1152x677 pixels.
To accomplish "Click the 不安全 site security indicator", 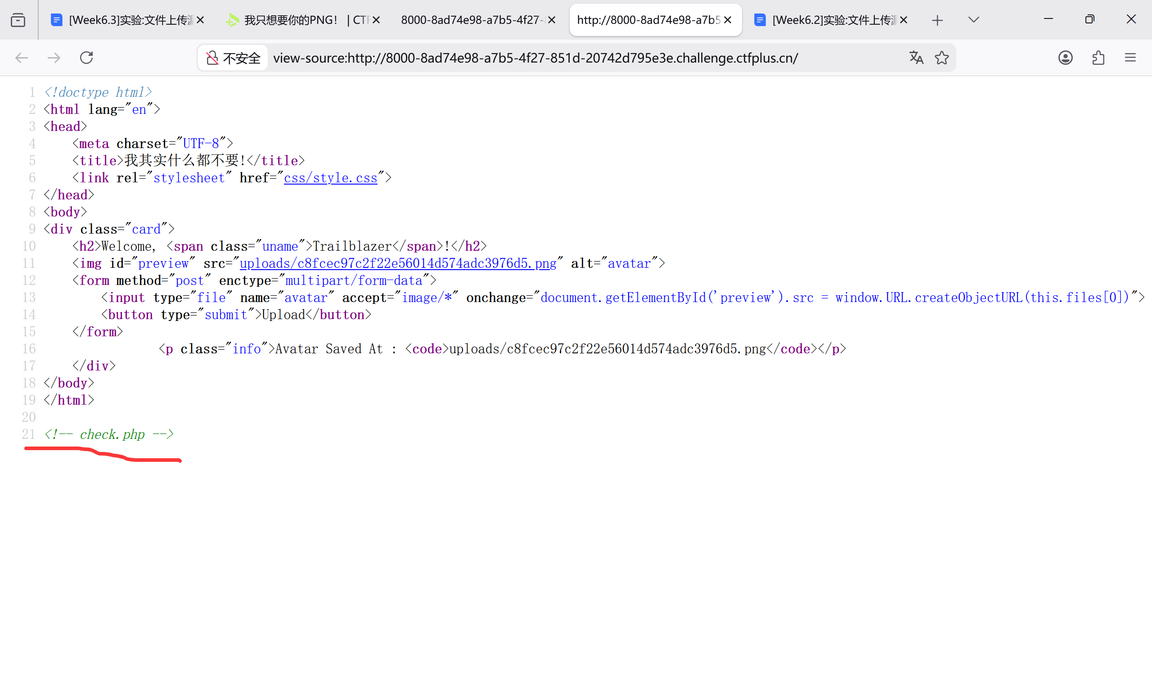I will pyautogui.click(x=233, y=58).
